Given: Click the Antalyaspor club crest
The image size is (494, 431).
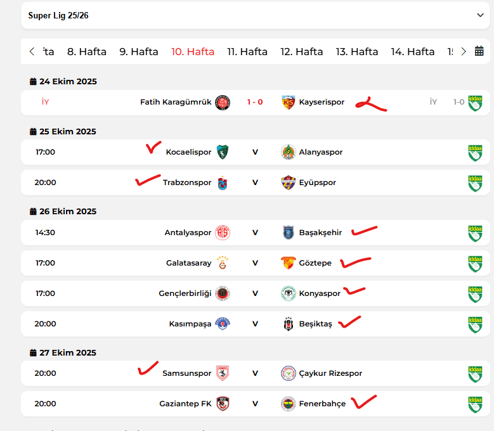Looking at the screenshot, I should pos(222,233).
